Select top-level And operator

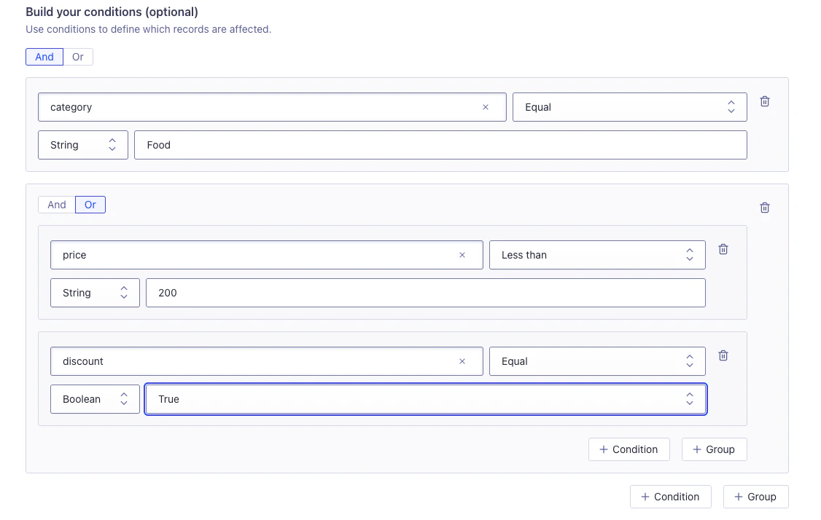pyautogui.click(x=44, y=57)
